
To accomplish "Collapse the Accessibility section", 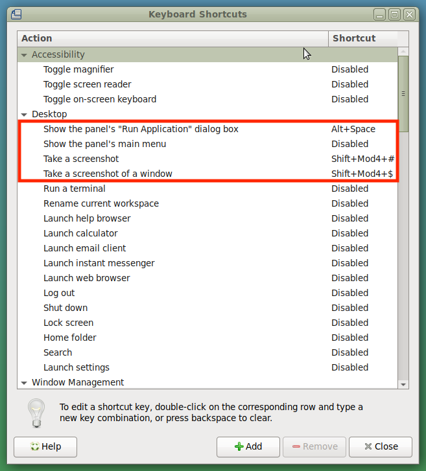I will [24, 55].
